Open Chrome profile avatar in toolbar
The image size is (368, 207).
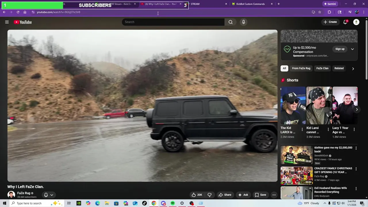click(357, 12)
